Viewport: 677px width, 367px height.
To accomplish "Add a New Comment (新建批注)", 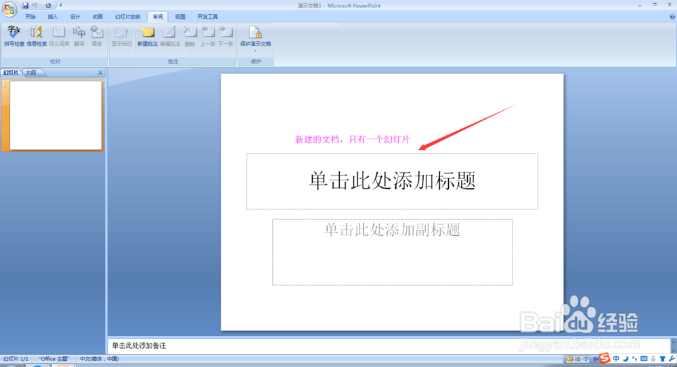I will (x=147, y=36).
